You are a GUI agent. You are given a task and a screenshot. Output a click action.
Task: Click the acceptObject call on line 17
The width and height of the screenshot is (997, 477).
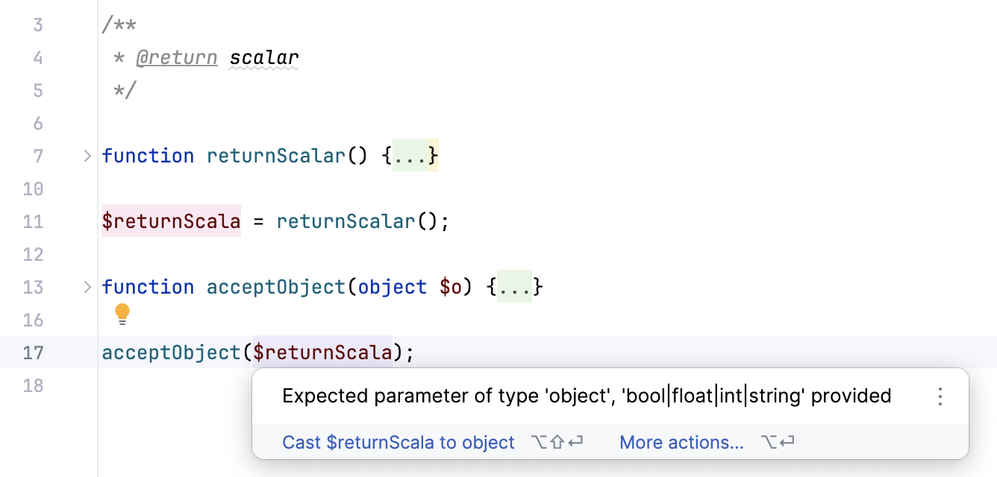(171, 353)
